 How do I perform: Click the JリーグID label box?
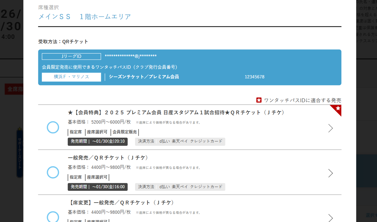(72, 56)
